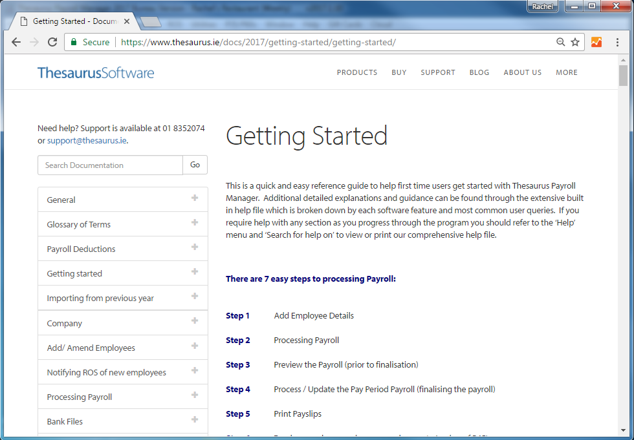Click the Getting Started page heading
Screen dimensions: 634x440
pyautogui.click(x=307, y=136)
